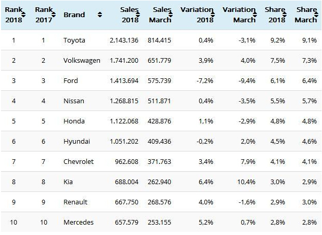Sort by Brand column arrow icon
Viewport: 322px width, 235px height.
[x=99, y=15]
